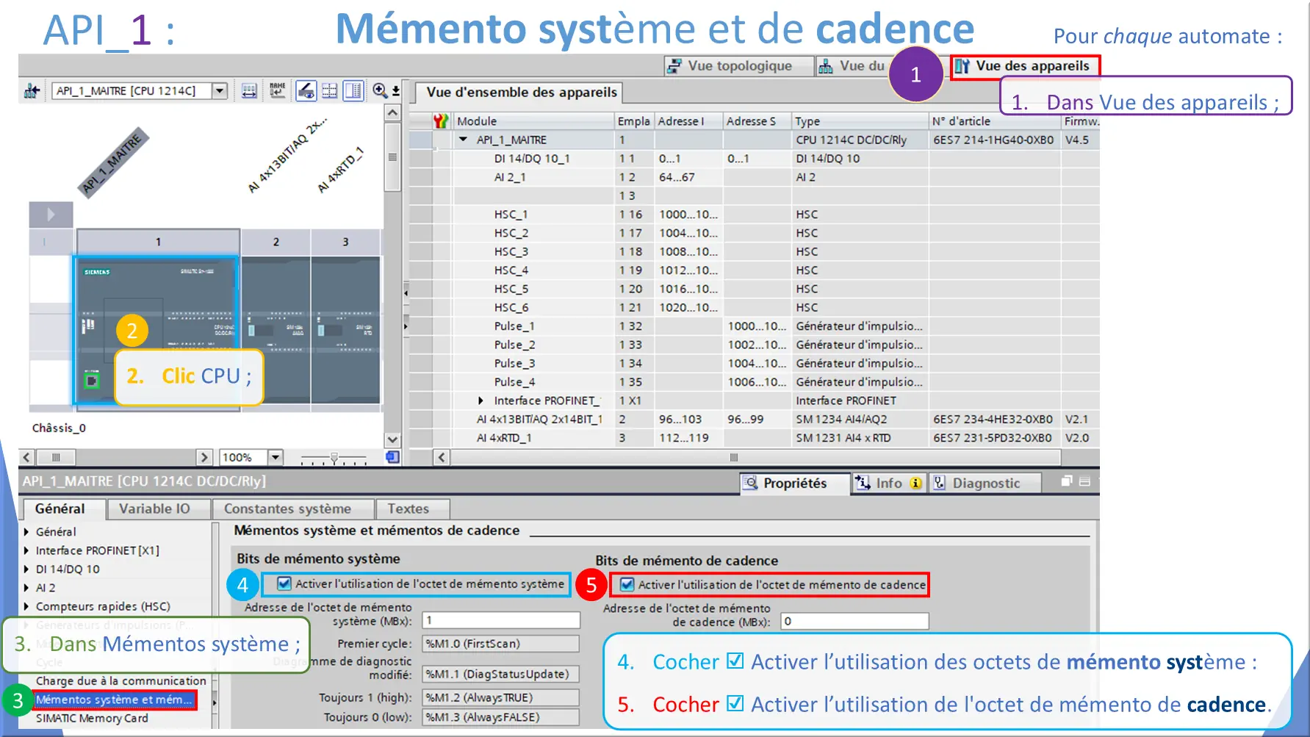Click the overview navigation icon near zoom slider
The image size is (1310, 737).
pos(393,457)
